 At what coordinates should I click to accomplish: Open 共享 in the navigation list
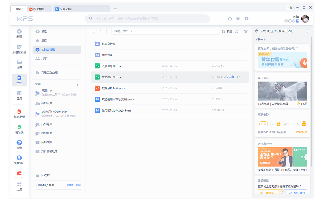click(57, 59)
